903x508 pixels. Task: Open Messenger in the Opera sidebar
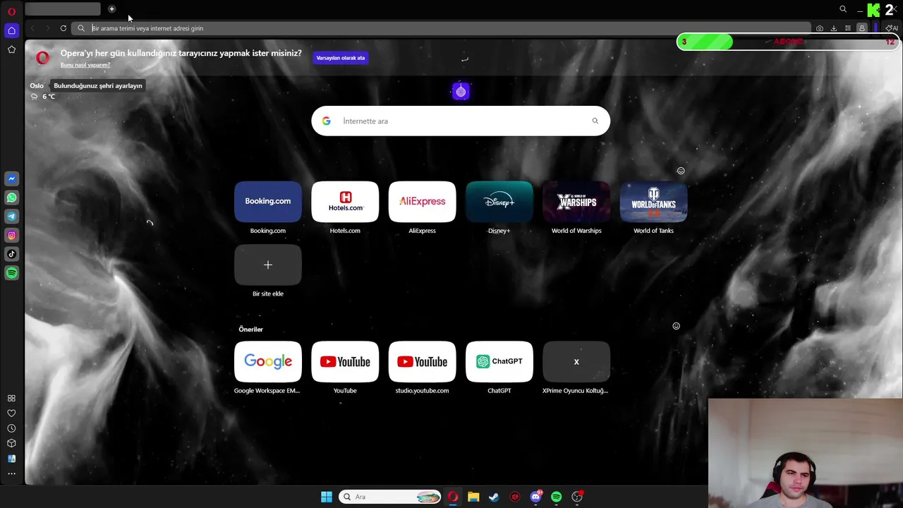tap(11, 179)
